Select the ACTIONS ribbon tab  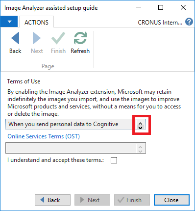click(36, 23)
